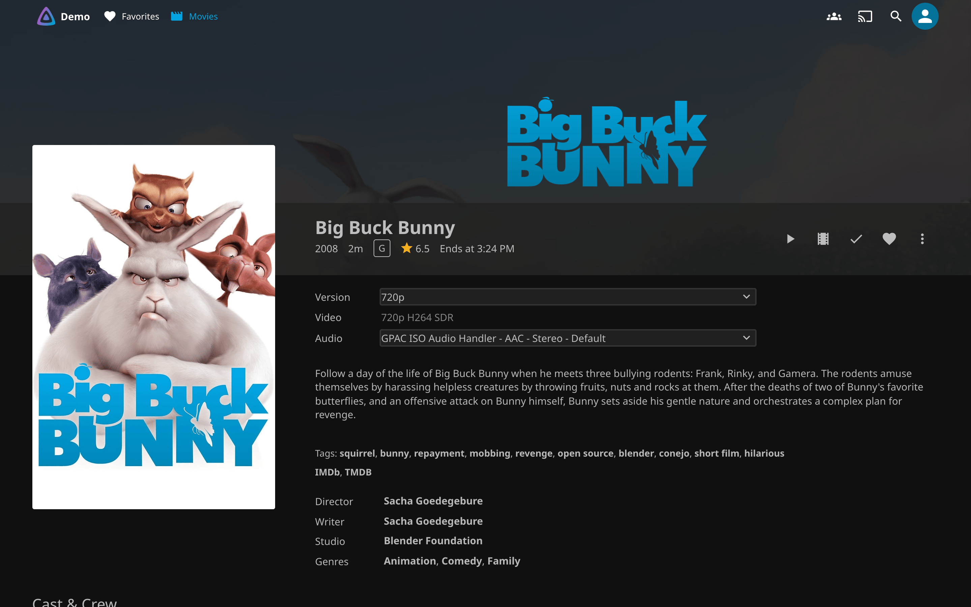Open the user profile avatar
This screenshot has width=971, height=607.
coord(925,17)
